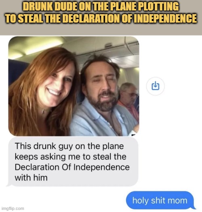Tap the red-haired woman in the photo
Image resolution: width=202 pixels, height=212 pixels.
[x=43, y=92]
